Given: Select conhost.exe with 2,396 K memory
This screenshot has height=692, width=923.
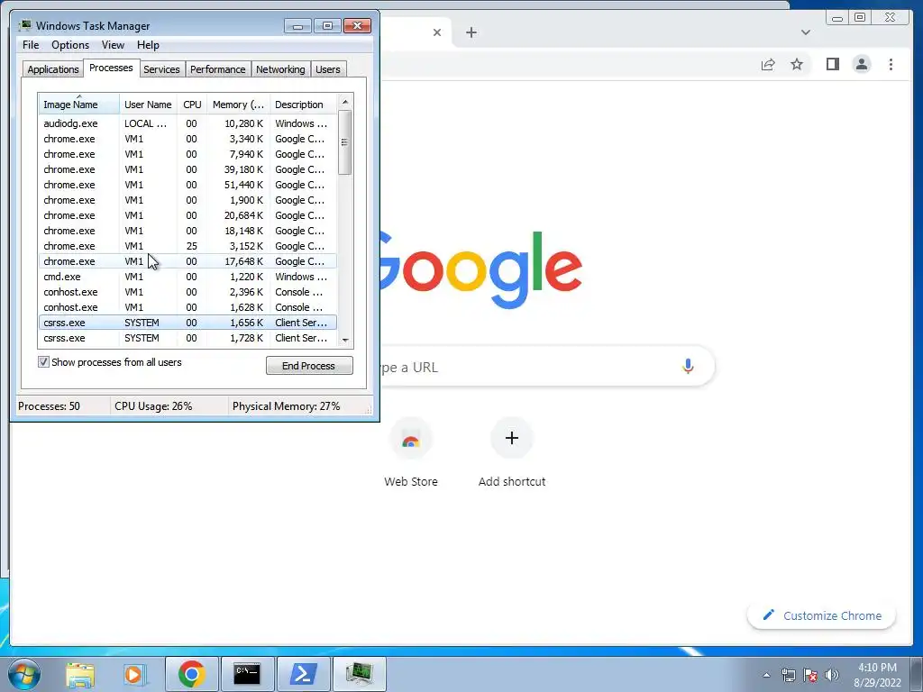Looking at the screenshot, I should point(187,292).
